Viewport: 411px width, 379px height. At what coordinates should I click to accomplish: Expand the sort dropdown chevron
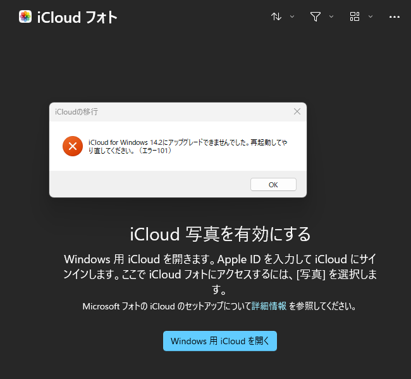pos(292,17)
